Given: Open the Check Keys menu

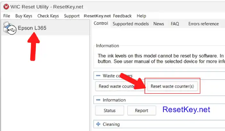Looking at the screenshot, I should coord(48,16).
